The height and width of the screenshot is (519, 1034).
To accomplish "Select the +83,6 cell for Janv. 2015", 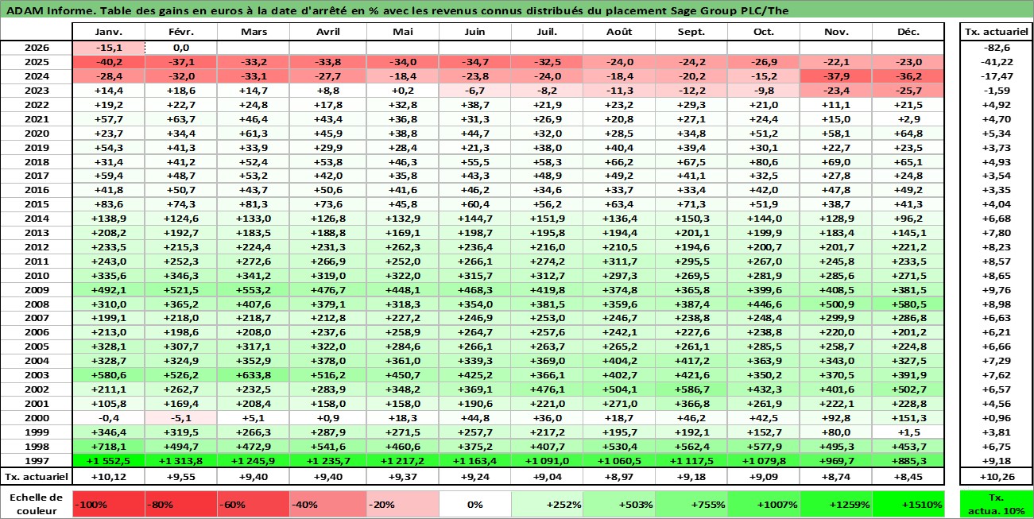I will coord(108,204).
